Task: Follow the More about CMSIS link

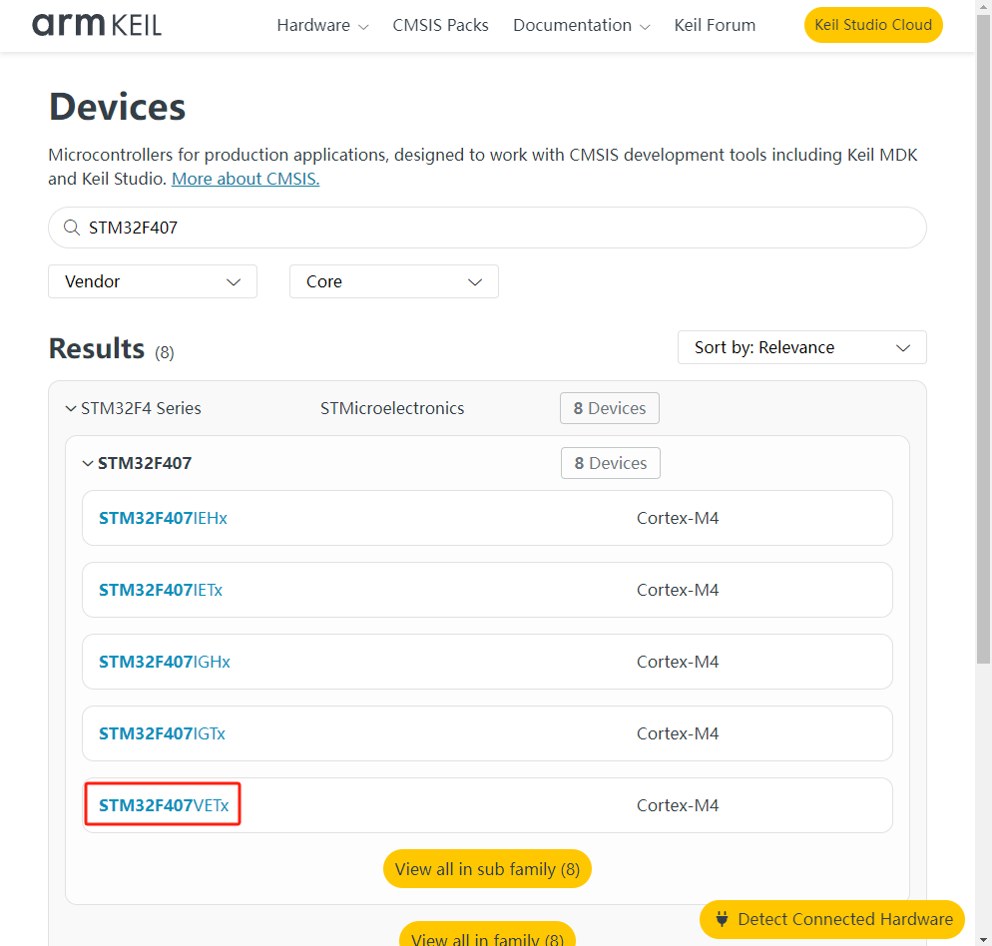Action: (x=246, y=179)
